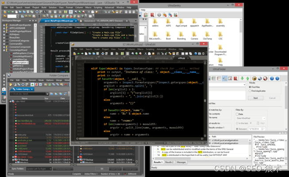Close the utils.py tab in UltraEdit
Viewport: 289px width, 177px height.
(x=188, y=58)
